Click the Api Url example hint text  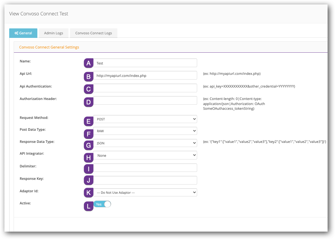232,74
